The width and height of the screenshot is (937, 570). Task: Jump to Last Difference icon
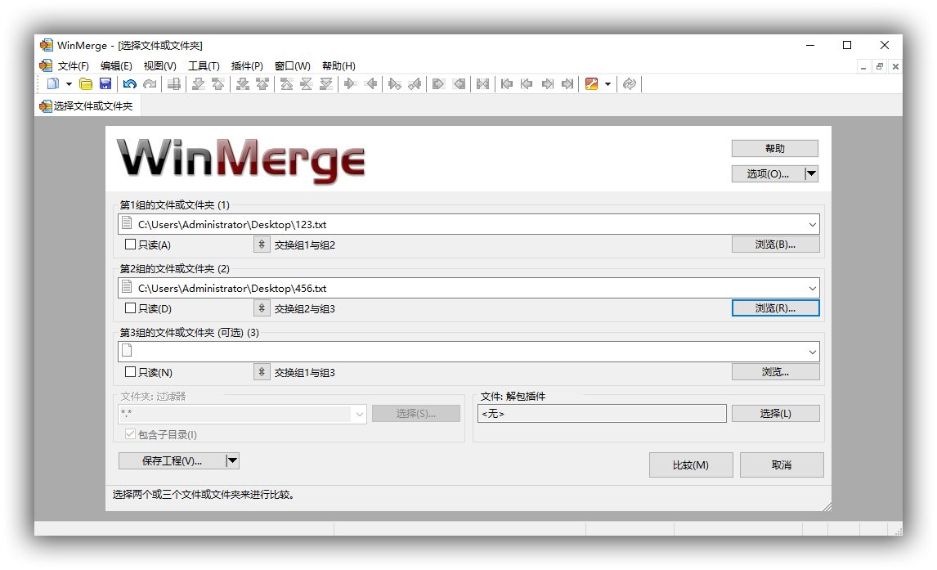326,83
